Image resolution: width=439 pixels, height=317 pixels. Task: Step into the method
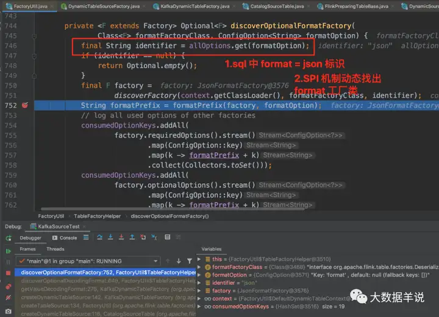(110, 237)
